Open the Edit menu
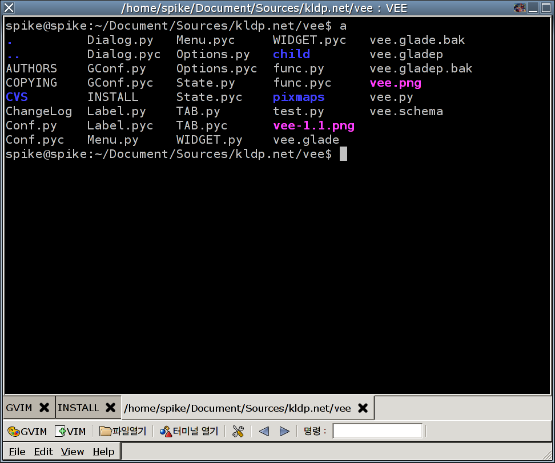Image resolution: width=555 pixels, height=463 pixels. [43, 452]
